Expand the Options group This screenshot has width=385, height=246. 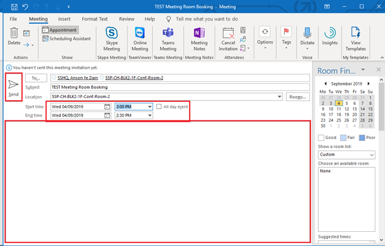pos(265,38)
